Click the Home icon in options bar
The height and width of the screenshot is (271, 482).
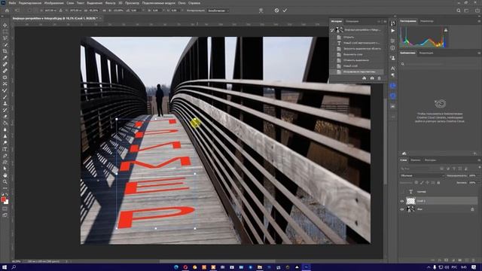[7, 11]
